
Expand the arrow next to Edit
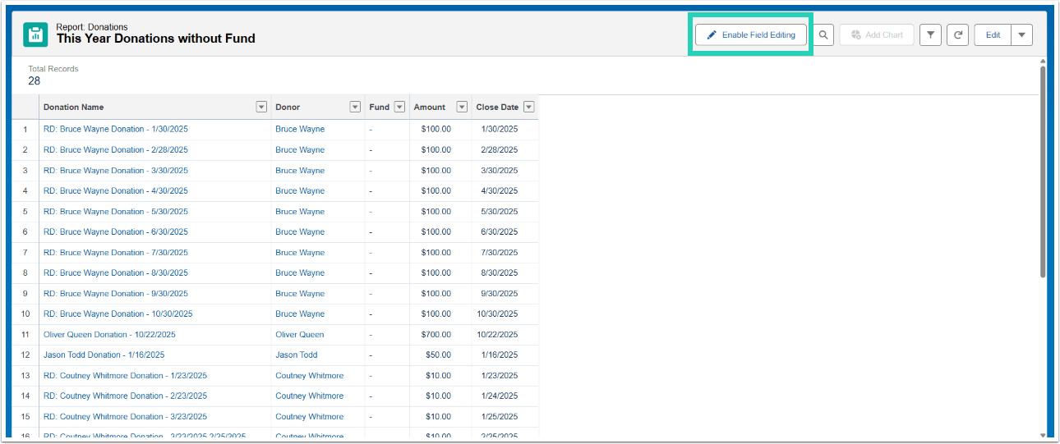tap(1021, 35)
